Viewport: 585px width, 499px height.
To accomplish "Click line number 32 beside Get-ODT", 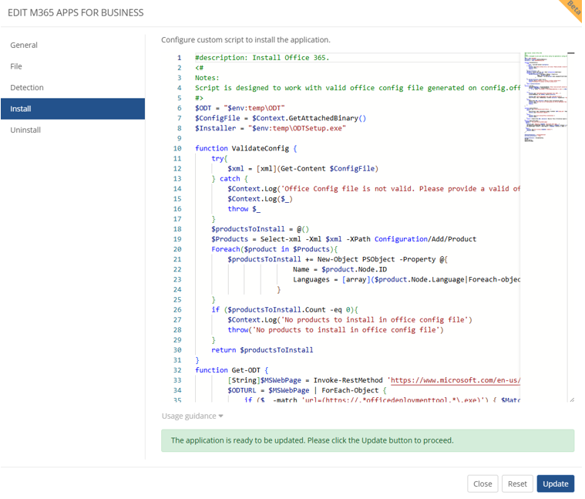I will click(177, 369).
